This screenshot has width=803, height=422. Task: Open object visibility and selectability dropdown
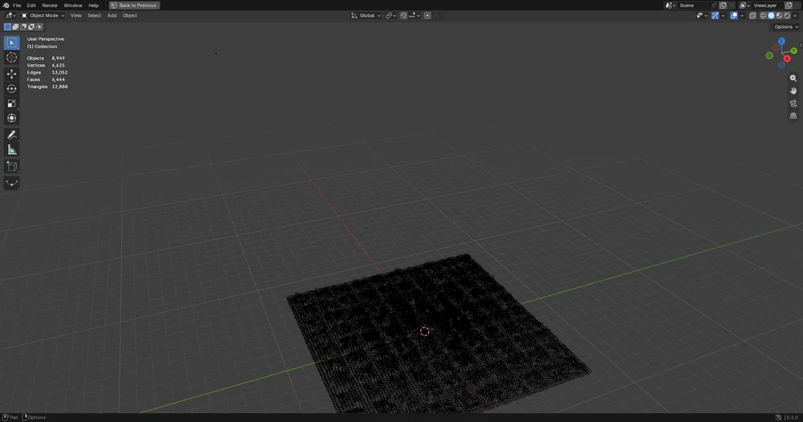pos(702,15)
